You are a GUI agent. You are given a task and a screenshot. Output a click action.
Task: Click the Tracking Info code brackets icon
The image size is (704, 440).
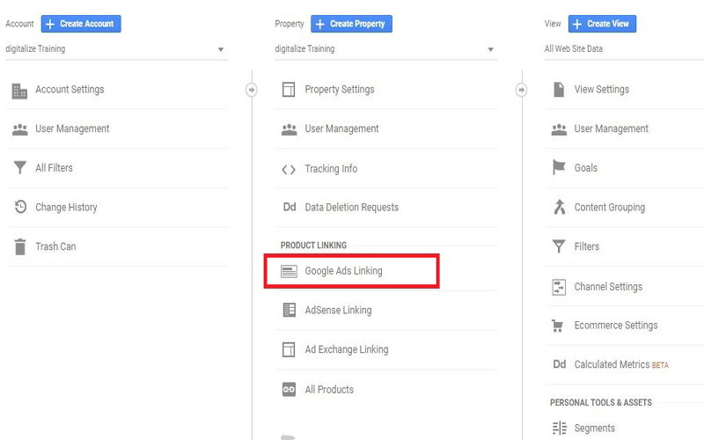click(289, 169)
